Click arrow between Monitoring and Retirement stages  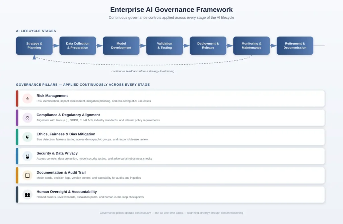[x=273, y=46]
